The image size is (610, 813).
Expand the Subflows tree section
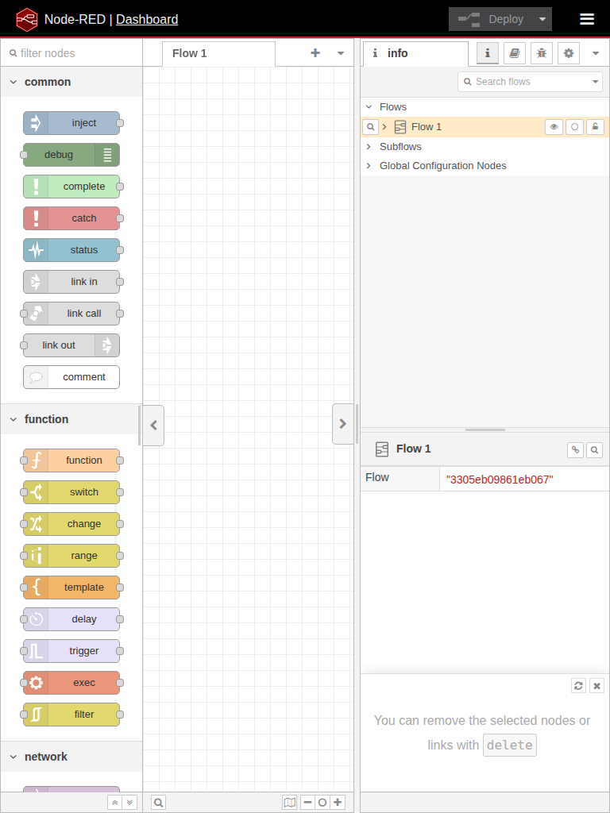click(369, 147)
